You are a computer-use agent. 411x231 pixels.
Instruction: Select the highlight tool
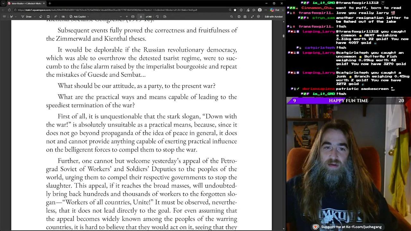11,17
